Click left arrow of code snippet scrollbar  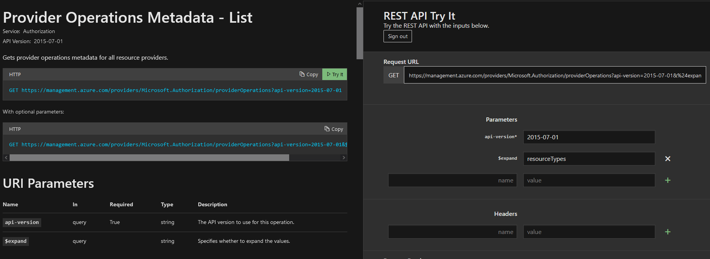(6, 158)
